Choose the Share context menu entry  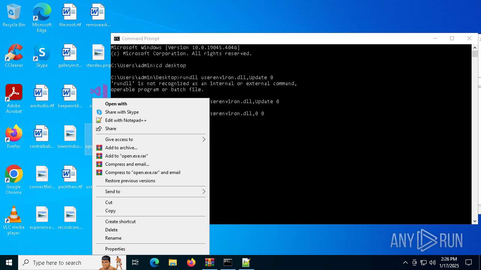pyautogui.click(x=151, y=129)
